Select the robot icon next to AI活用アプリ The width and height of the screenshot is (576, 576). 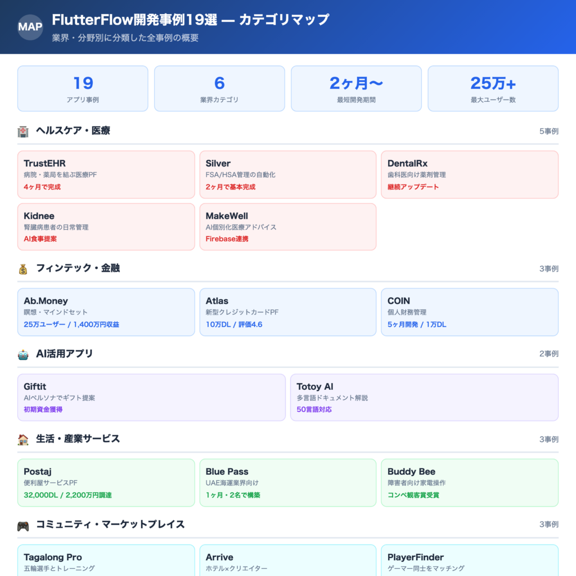click(x=22, y=354)
